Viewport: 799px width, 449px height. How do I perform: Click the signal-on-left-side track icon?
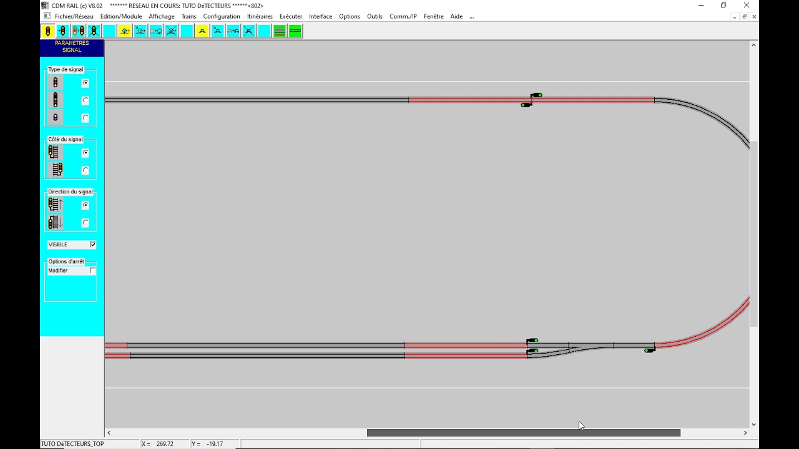coord(56,152)
